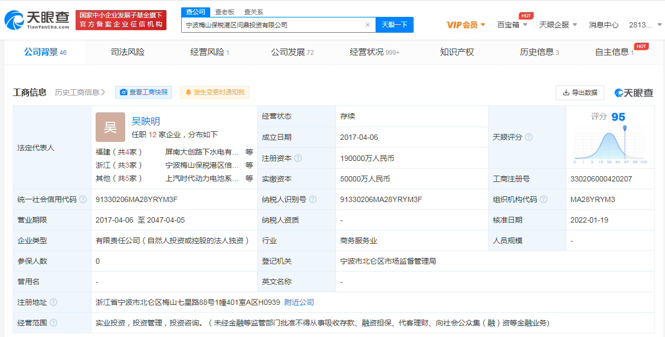This screenshot has height=337, width=665.
Task: Switch to 历史信息 tab
Action: tap(539, 52)
